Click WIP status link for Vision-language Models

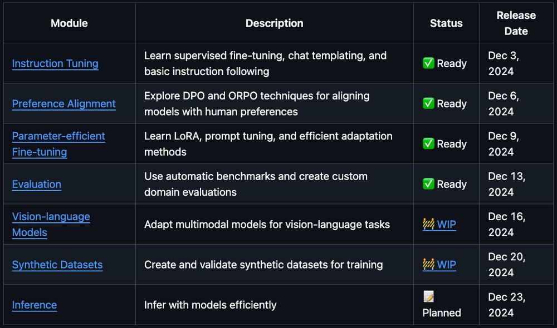click(x=446, y=225)
